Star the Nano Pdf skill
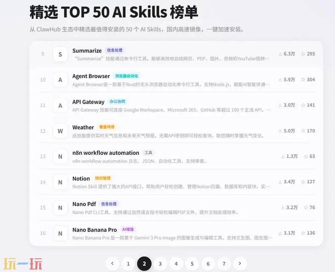Image resolution: width=335 pixels, height=272 pixels. pyautogui.click(x=306, y=208)
